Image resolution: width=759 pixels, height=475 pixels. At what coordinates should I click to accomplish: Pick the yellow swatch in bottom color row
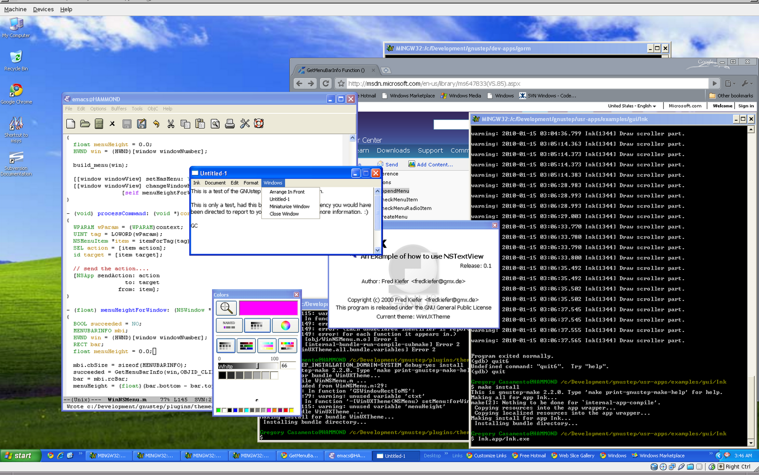click(291, 410)
